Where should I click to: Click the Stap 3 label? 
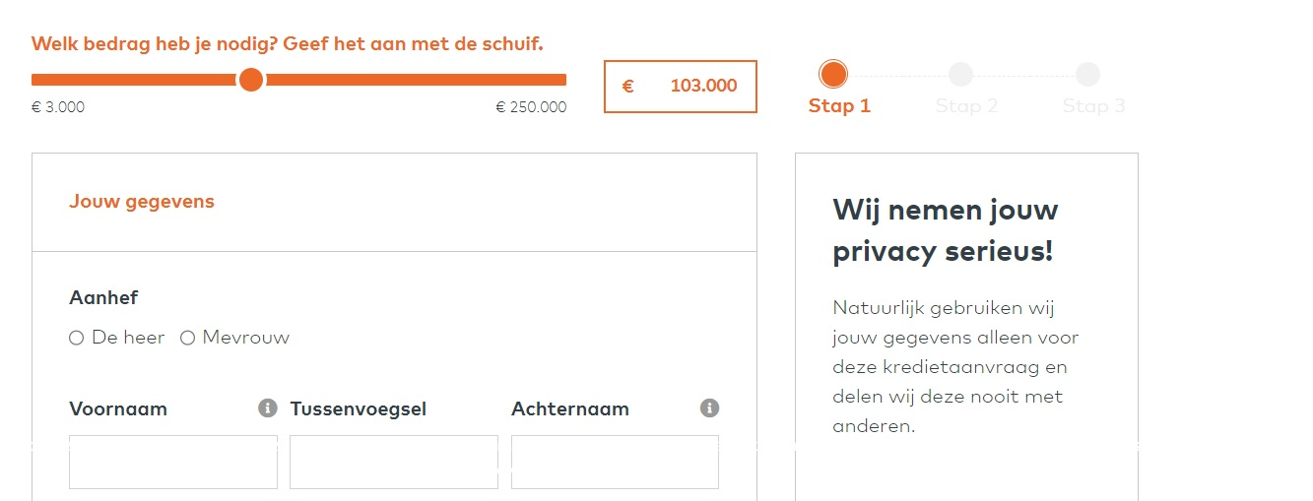pyautogui.click(x=1093, y=105)
